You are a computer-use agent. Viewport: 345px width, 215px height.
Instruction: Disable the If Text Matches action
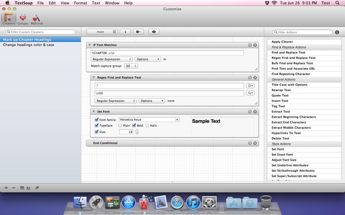pos(250,45)
